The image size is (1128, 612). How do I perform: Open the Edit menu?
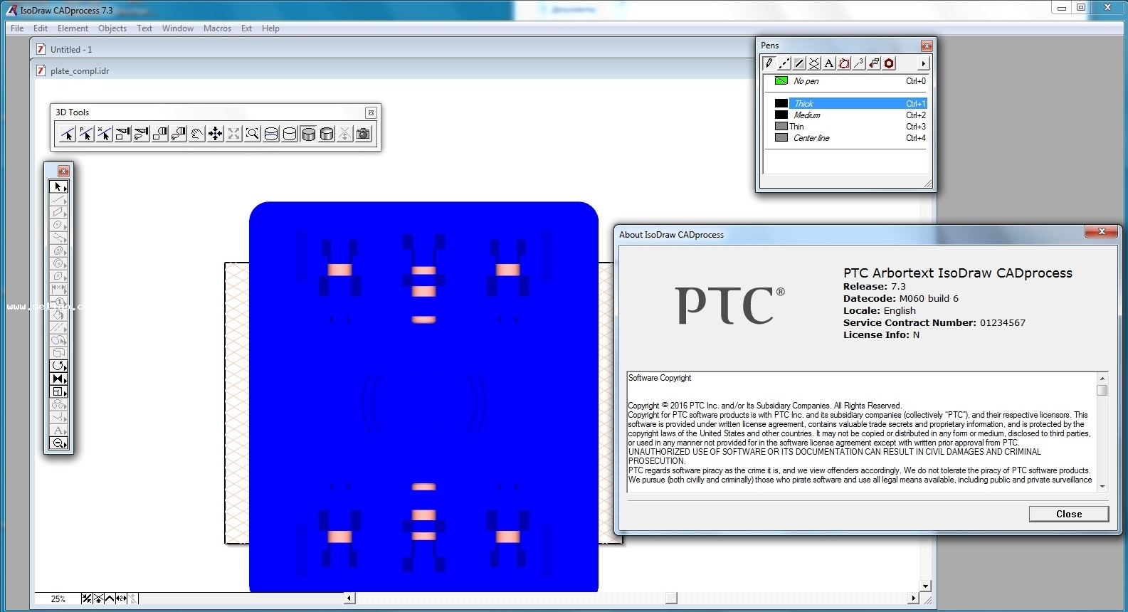pyautogui.click(x=41, y=28)
